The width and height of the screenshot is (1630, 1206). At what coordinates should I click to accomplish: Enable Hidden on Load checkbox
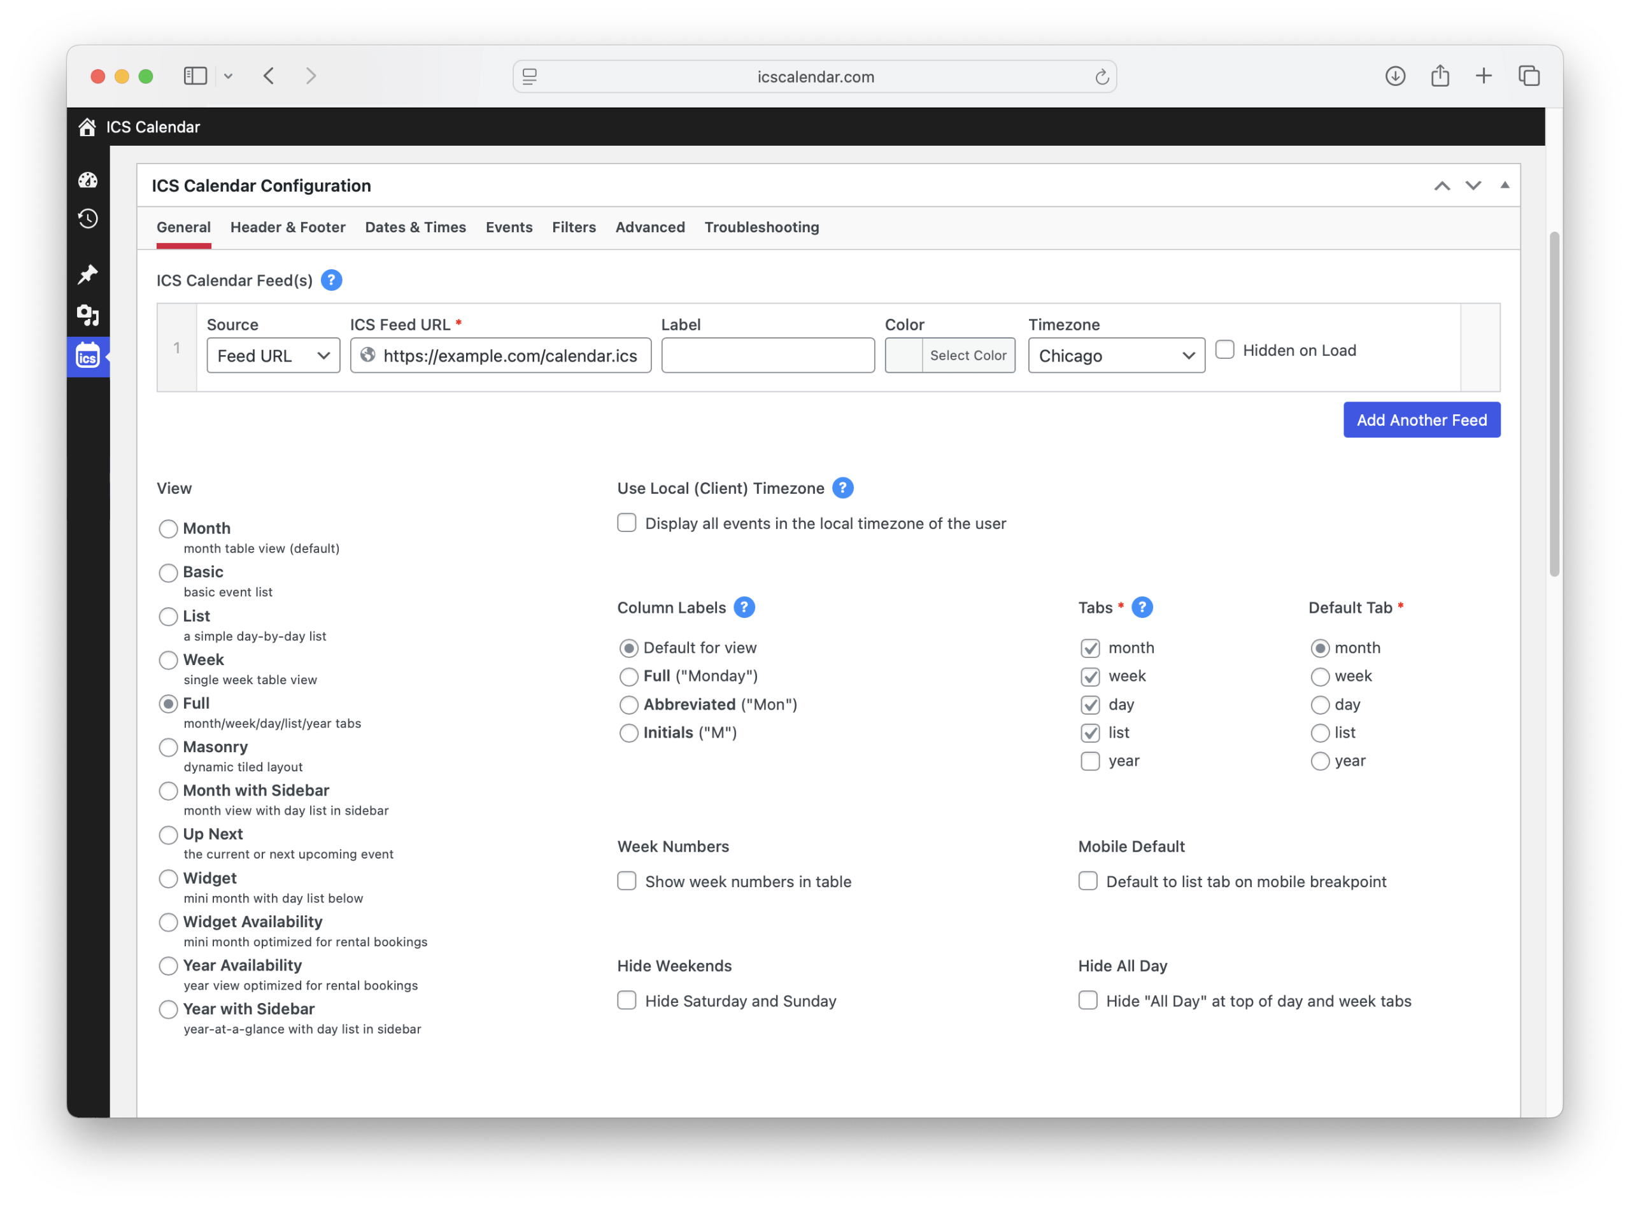click(x=1224, y=349)
